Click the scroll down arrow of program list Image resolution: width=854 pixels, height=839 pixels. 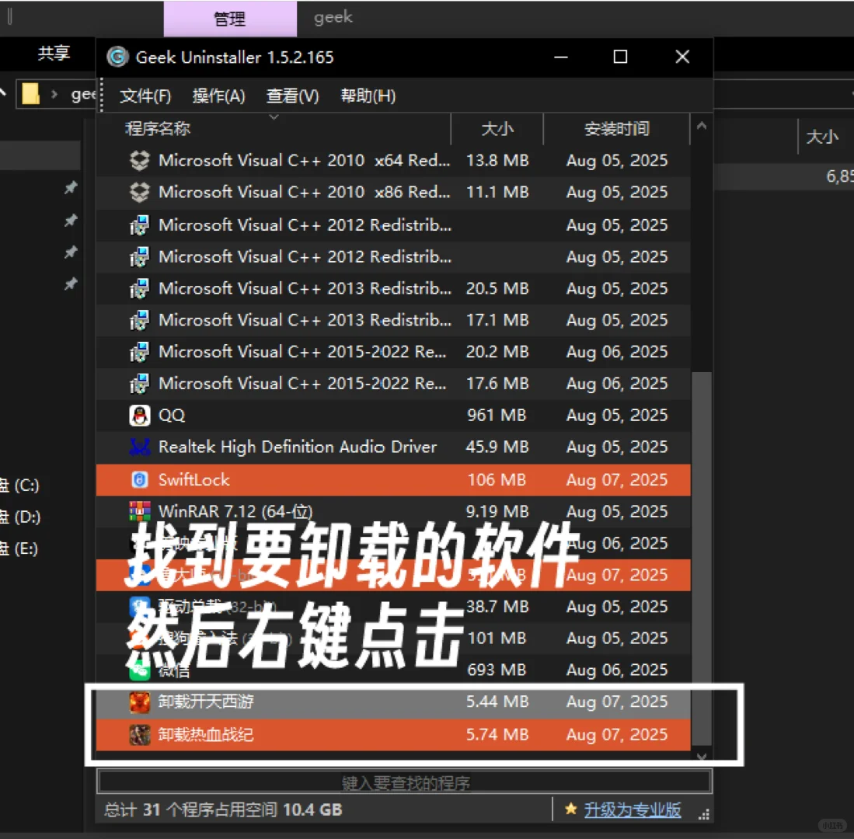(x=702, y=756)
